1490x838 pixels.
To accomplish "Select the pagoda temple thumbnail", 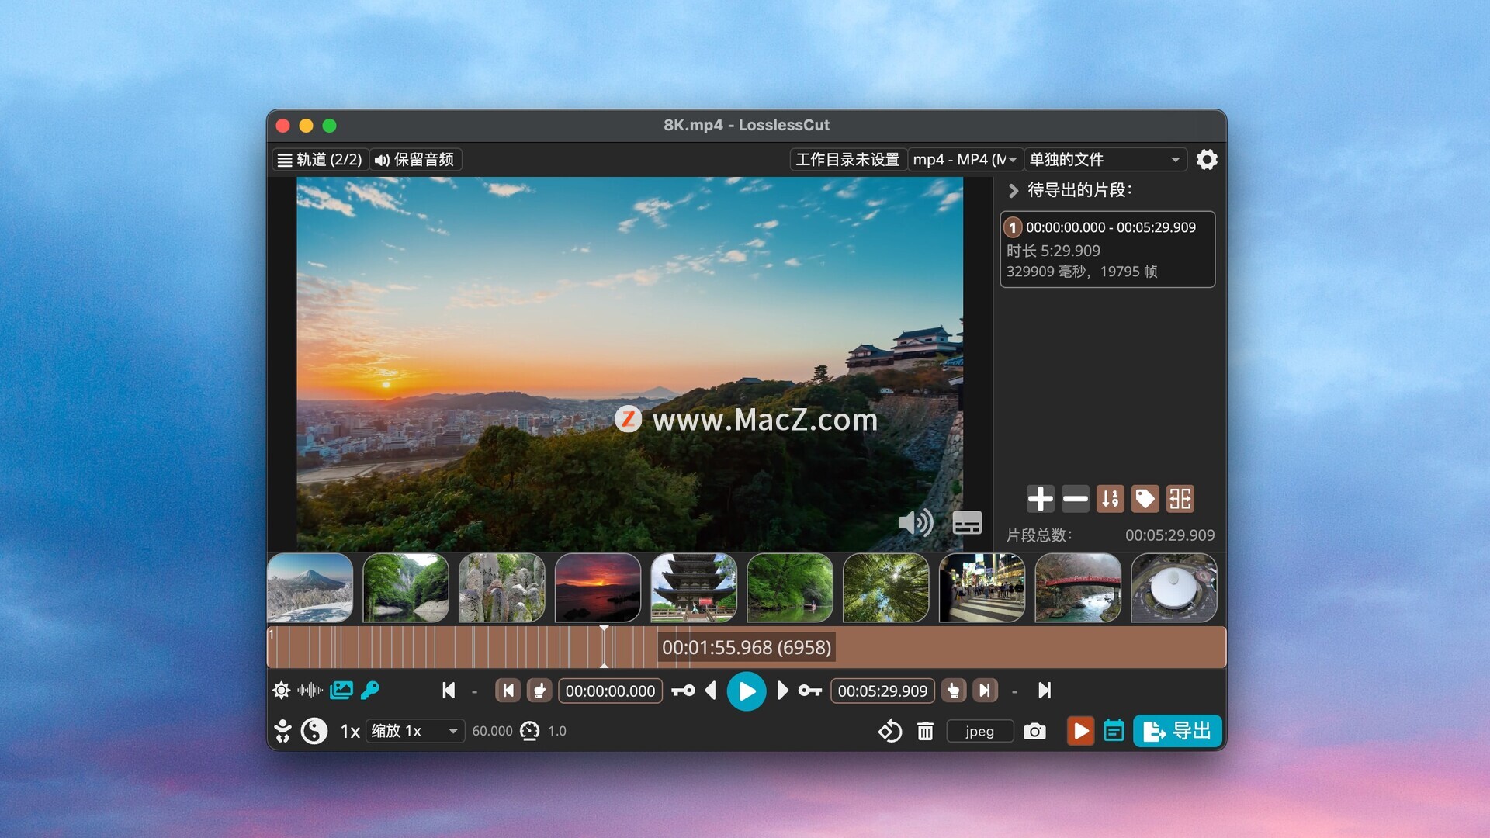I will tap(694, 587).
